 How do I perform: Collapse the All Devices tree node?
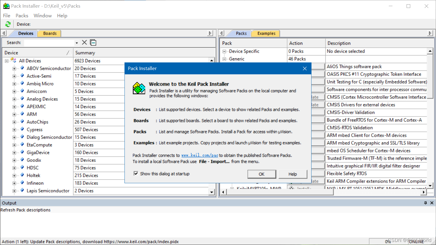(7, 61)
